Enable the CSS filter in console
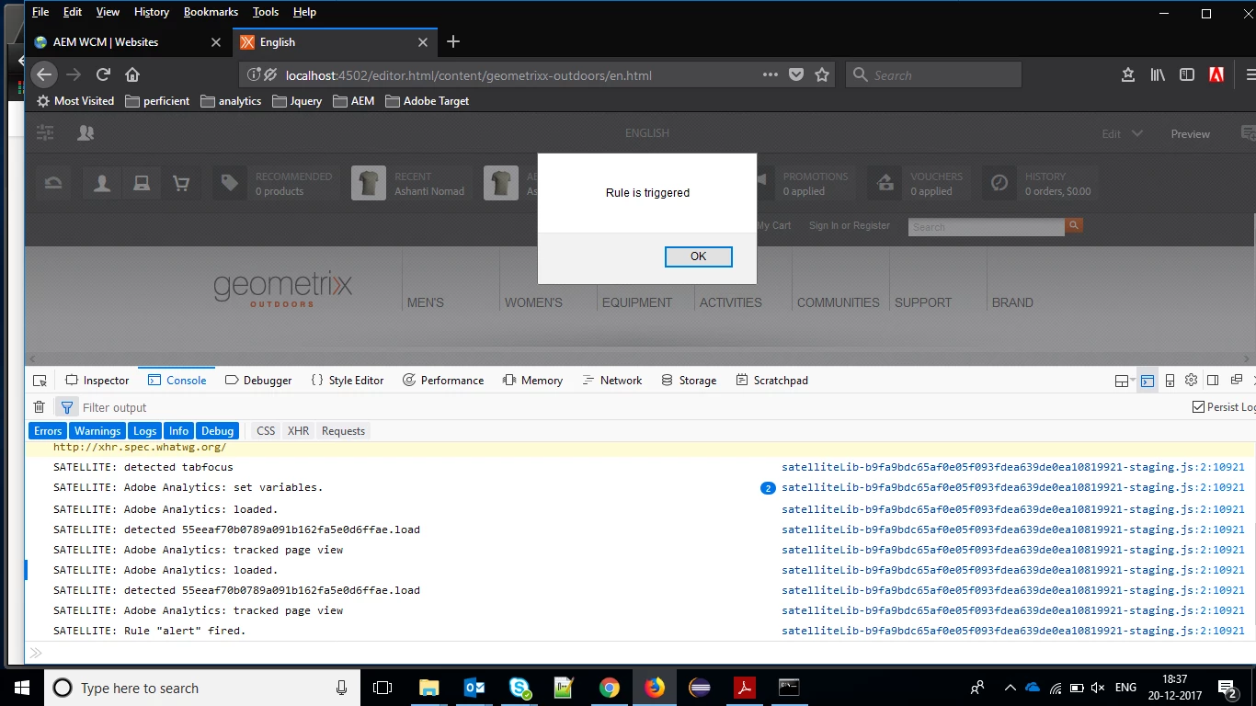This screenshot has height=706, width=1256. (x=266, y=430)
